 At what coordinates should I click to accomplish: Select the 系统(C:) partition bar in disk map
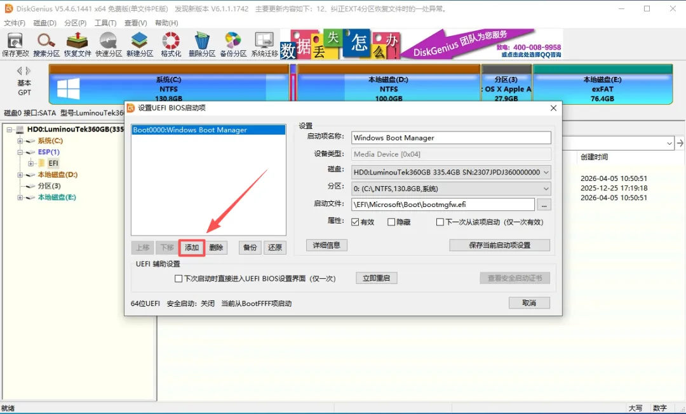point(169,84)
